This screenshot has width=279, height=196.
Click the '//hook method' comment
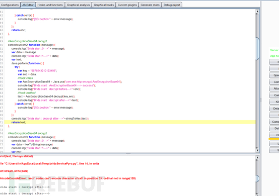27,93
